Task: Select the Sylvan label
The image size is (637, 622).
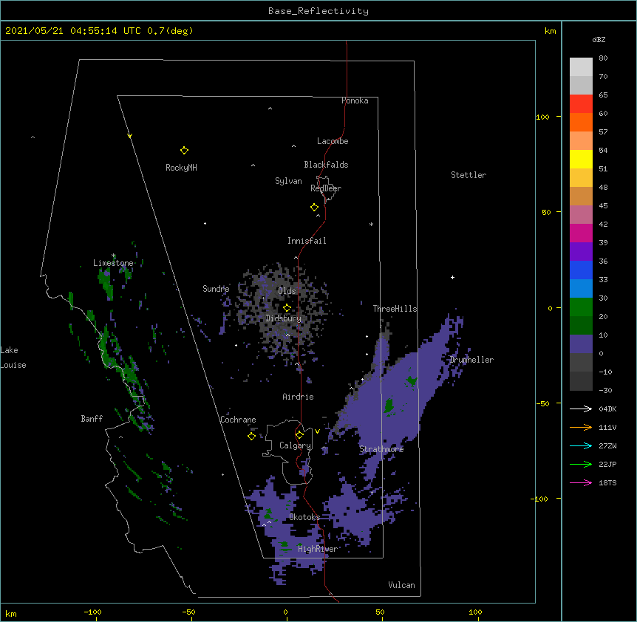Action: [x=288, y=181]
